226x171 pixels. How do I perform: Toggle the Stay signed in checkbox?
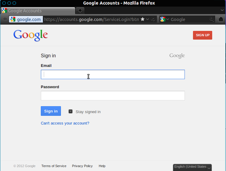pyautogui.click(x=71, y=112)
